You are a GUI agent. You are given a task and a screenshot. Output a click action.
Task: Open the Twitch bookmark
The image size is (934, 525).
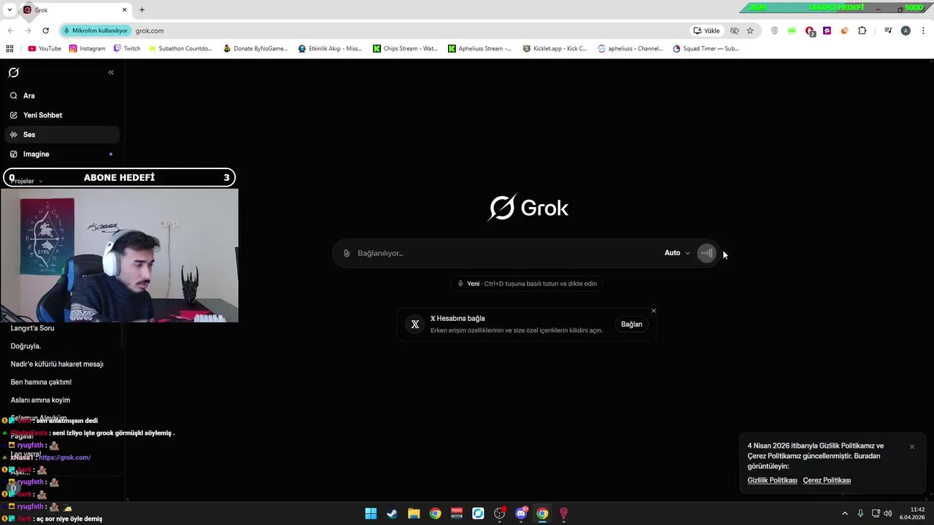(127, 49)
